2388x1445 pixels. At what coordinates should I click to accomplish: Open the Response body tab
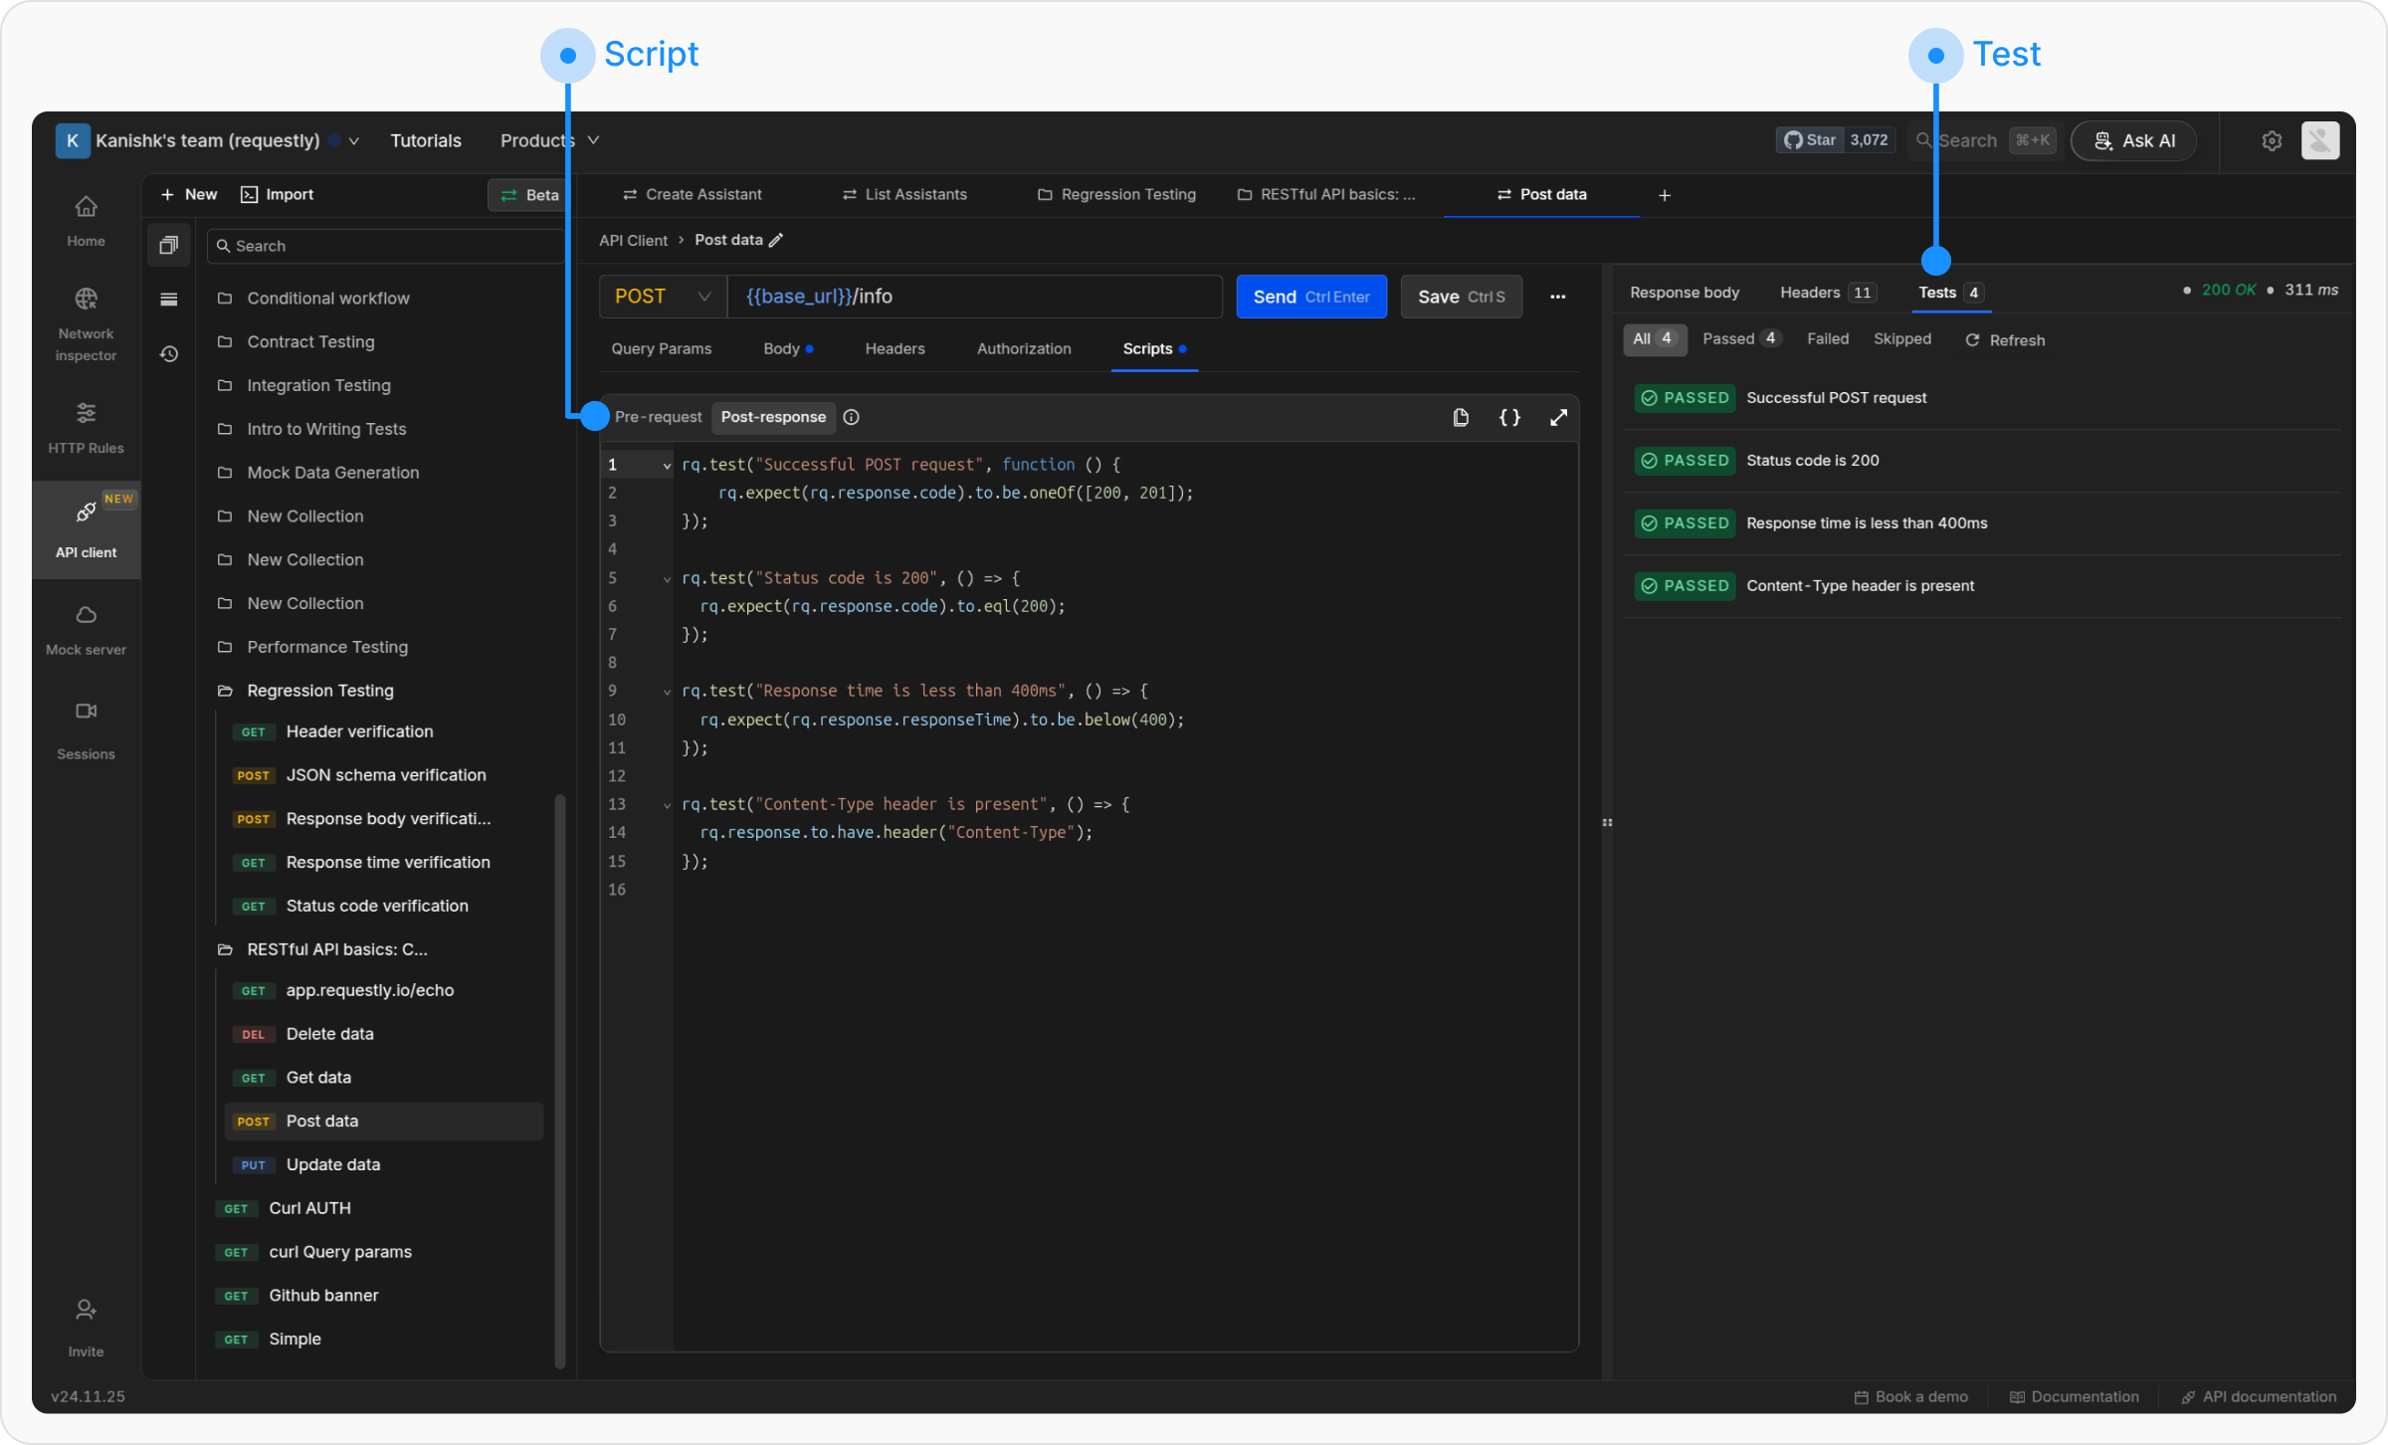click(x=1684, y=293)
